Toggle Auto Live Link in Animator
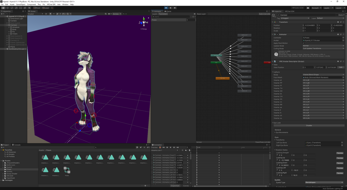The height and width of the screenshot is (190, 347). pos(264,14)
